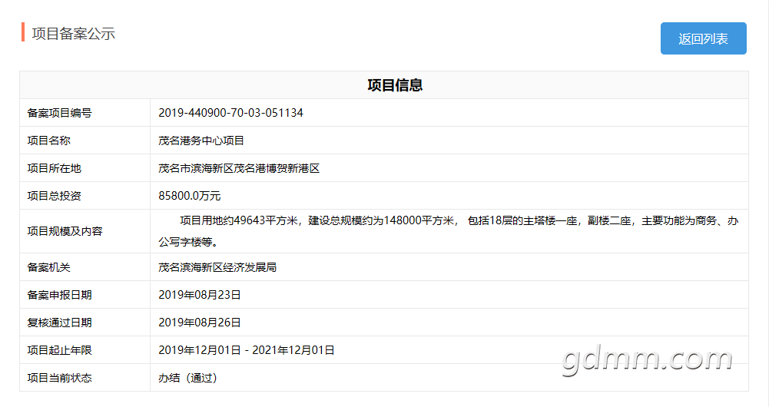
Task: Click the 项目名称 row label
Action: [x=48, y=141]
